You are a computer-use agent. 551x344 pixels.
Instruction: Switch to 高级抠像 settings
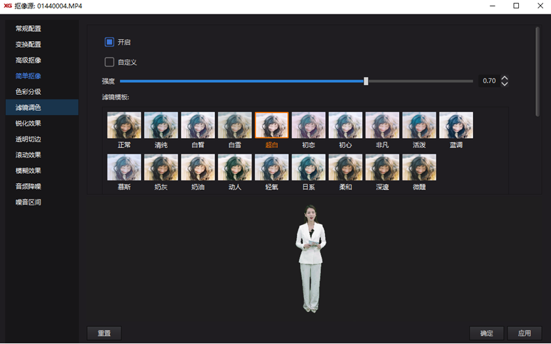point(42,60)
